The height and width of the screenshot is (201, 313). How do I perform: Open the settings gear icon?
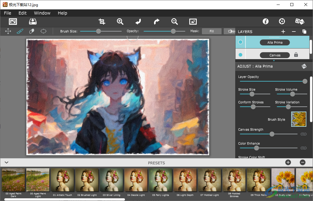[x=282, y=21]
